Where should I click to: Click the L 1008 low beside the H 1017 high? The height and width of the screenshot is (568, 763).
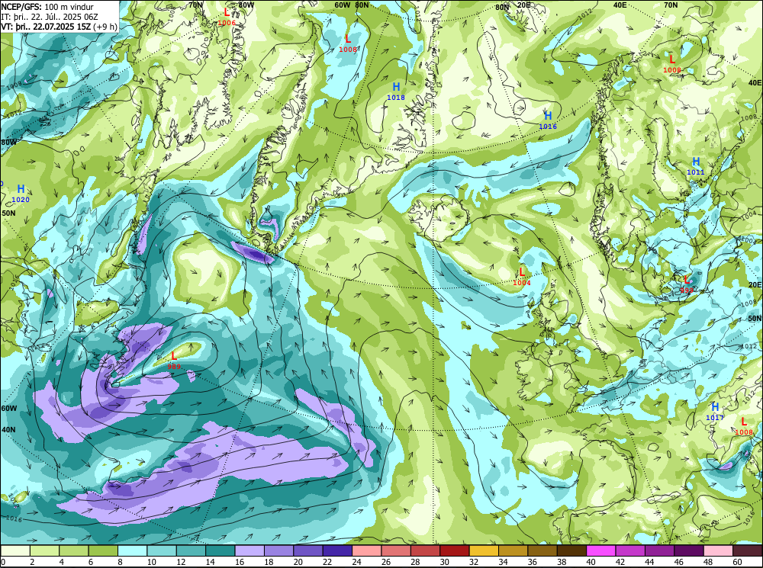pos(743,426)
